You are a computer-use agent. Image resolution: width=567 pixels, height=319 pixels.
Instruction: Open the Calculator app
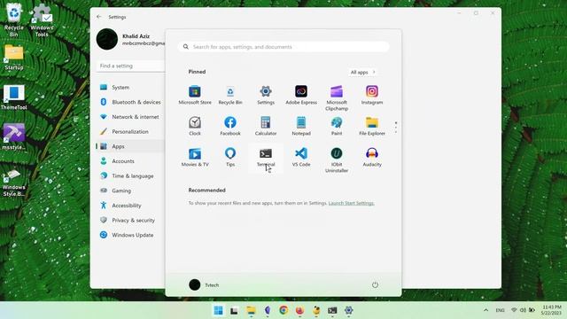click(x=266, y=126)
